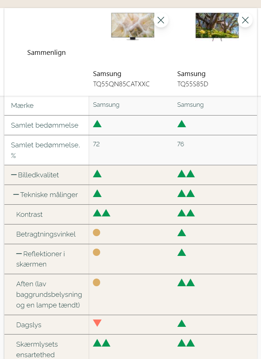Click the red Dagslys rating triangle

pyautogui.click(x=97, y=323)
